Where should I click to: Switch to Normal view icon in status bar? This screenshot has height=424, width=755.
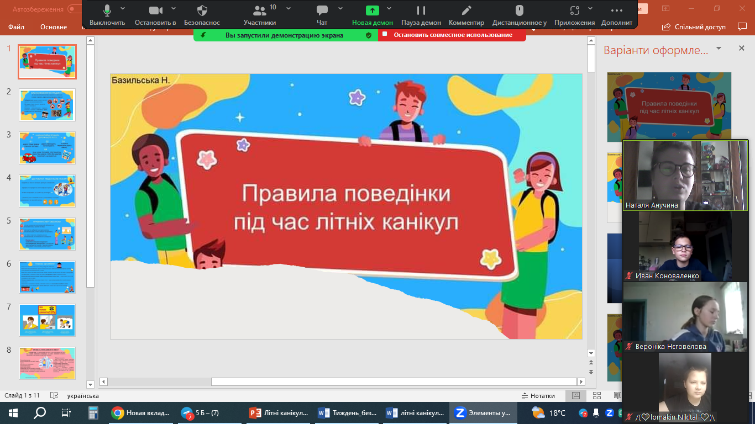click(x=576, y=396)
